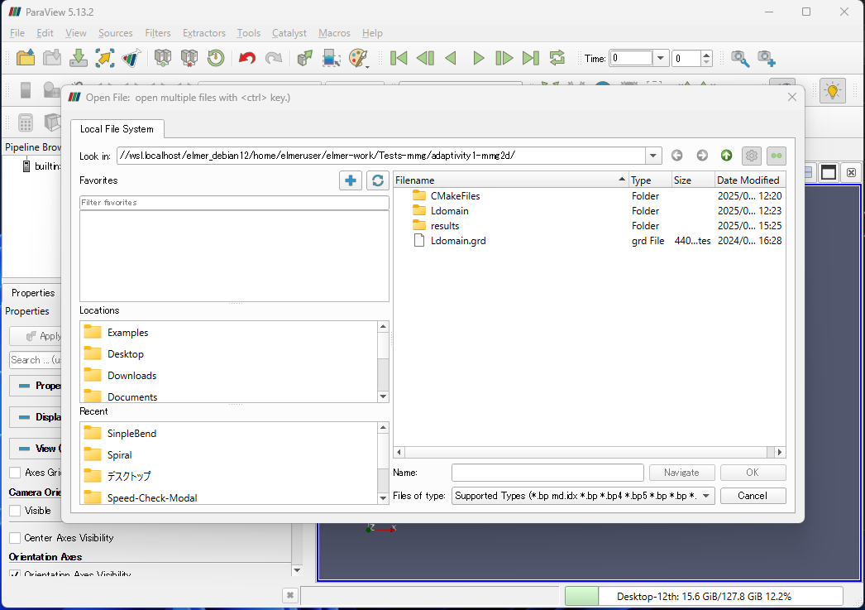Image resolution: width=865 pixels, height=610 pixels.
Task: Select the results folder
Action: (x=445, y=226)
